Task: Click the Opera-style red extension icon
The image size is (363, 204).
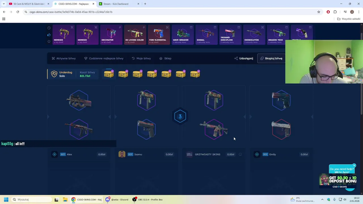Action: point(328,12)
